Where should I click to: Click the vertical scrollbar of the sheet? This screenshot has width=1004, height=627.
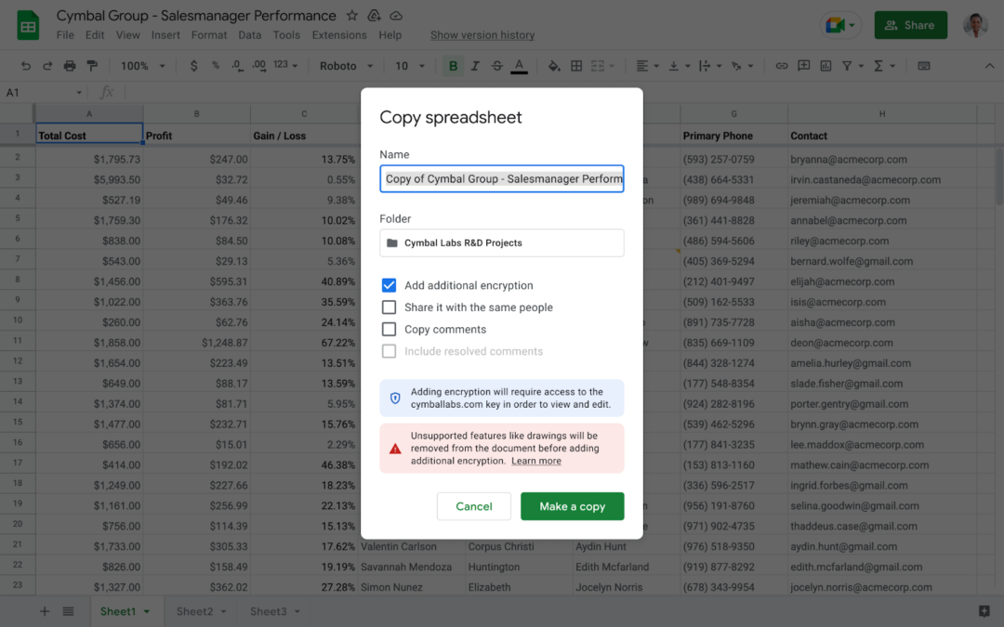[x=998, y=177]
